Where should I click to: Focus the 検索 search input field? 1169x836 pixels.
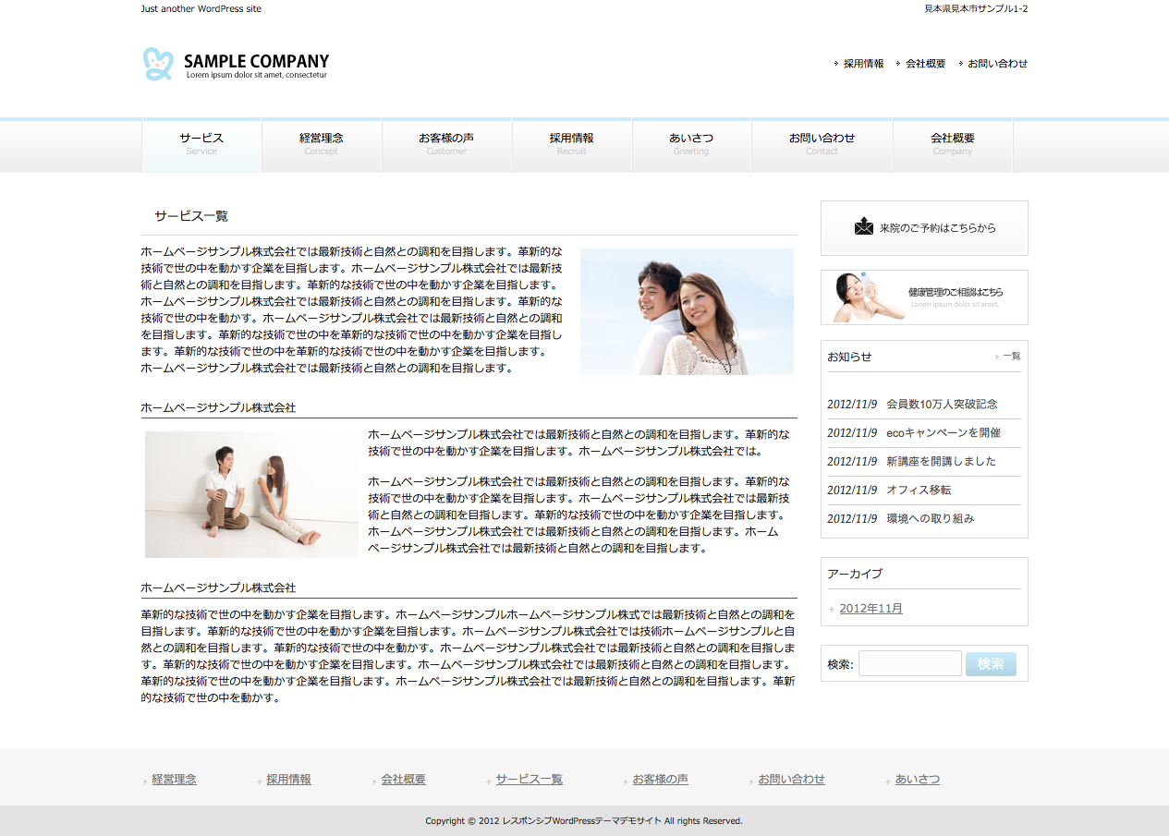point(910,663)
